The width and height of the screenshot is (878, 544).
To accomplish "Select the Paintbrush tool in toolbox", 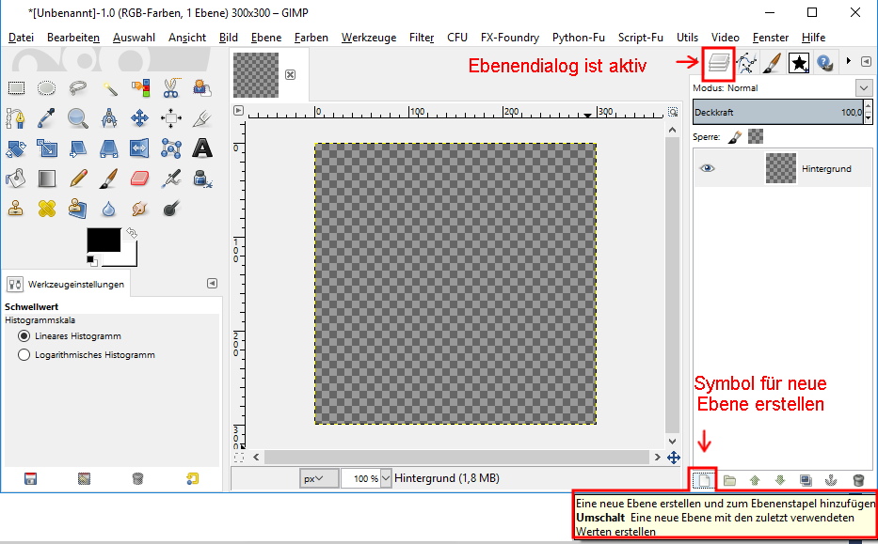I will pyautogui.click(x=109, y=179).
